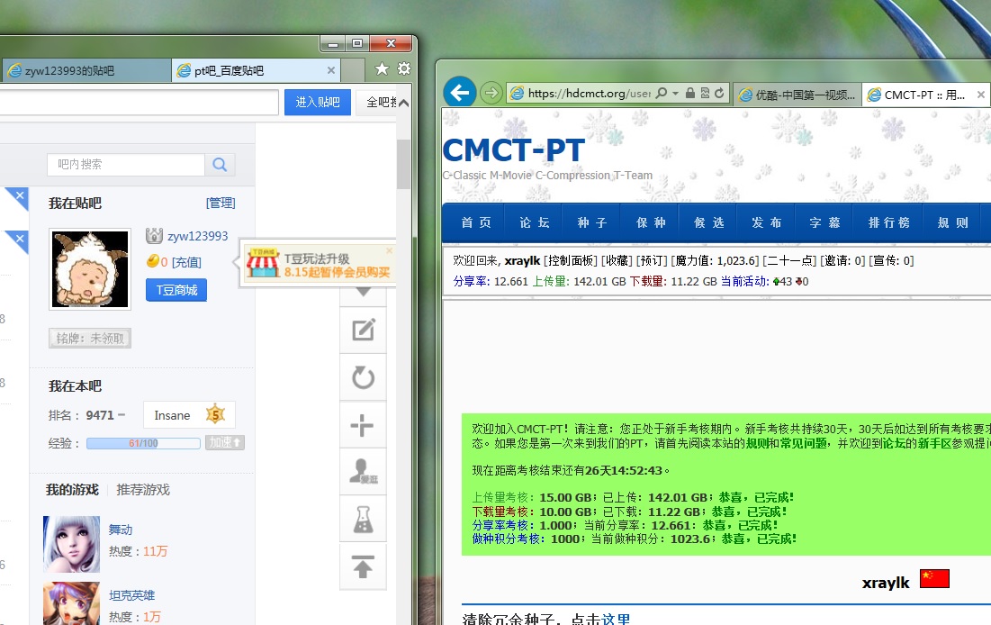Click the 铭牌: 未领取 badge button
Screen dimensions: 991x625
pos(90,339)
